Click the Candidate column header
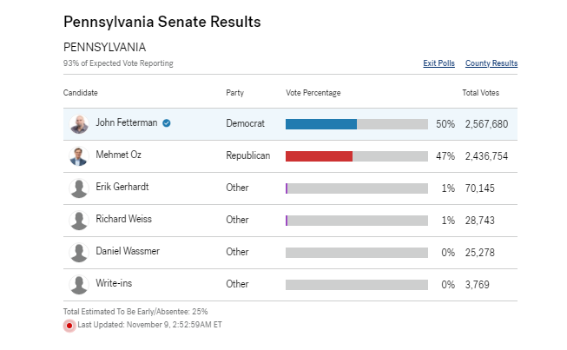 [81, 92]
